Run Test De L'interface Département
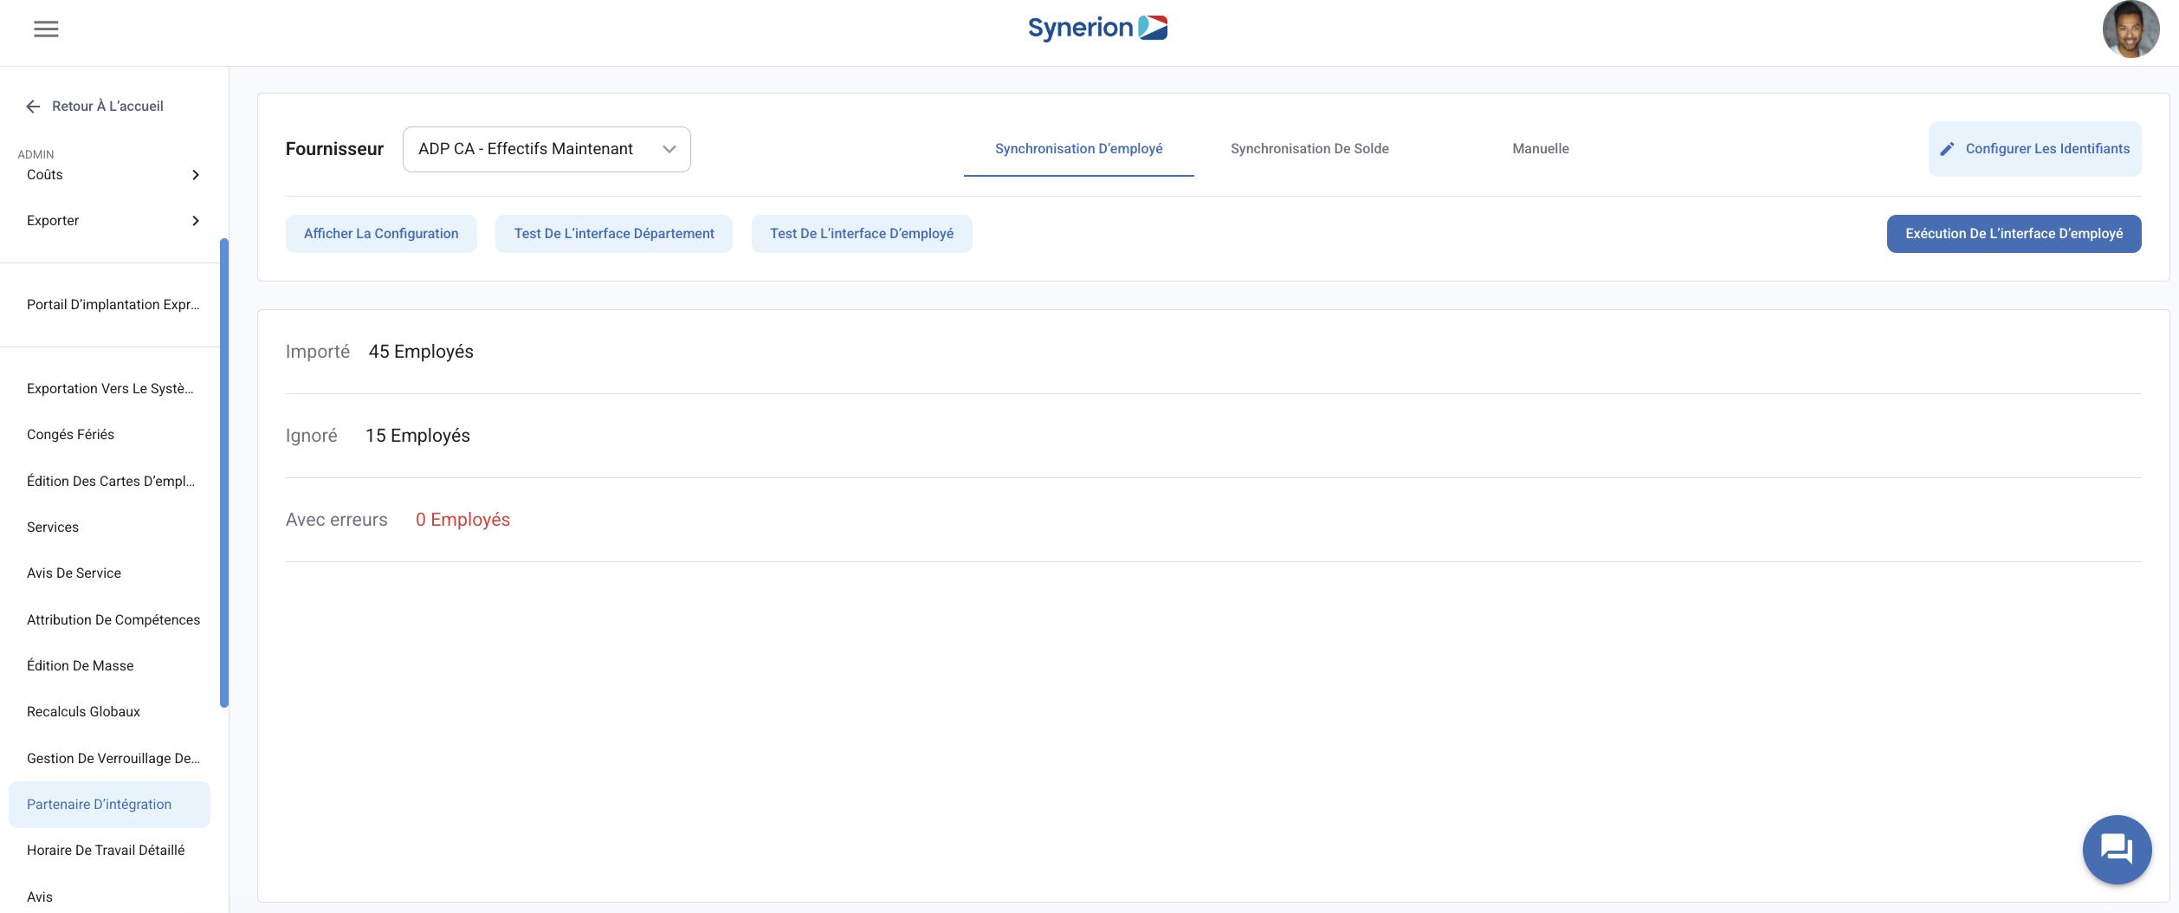This screenshot has height=913, width=2179. (x=614, y=234)
